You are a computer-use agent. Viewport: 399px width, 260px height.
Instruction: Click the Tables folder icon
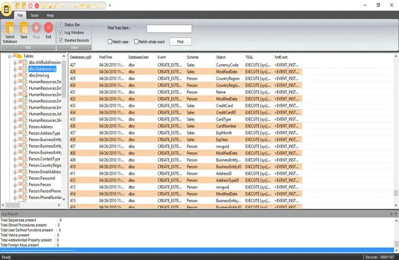click(19, 56)
